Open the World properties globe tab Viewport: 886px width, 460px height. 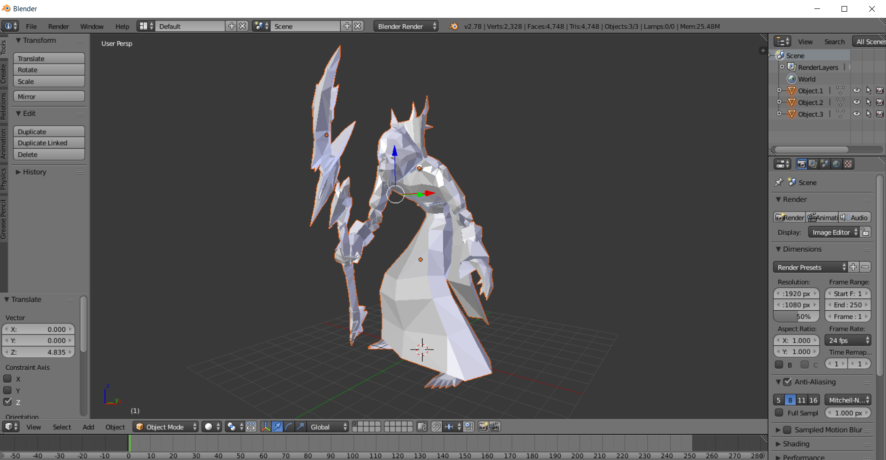click(x=836, y=164)
